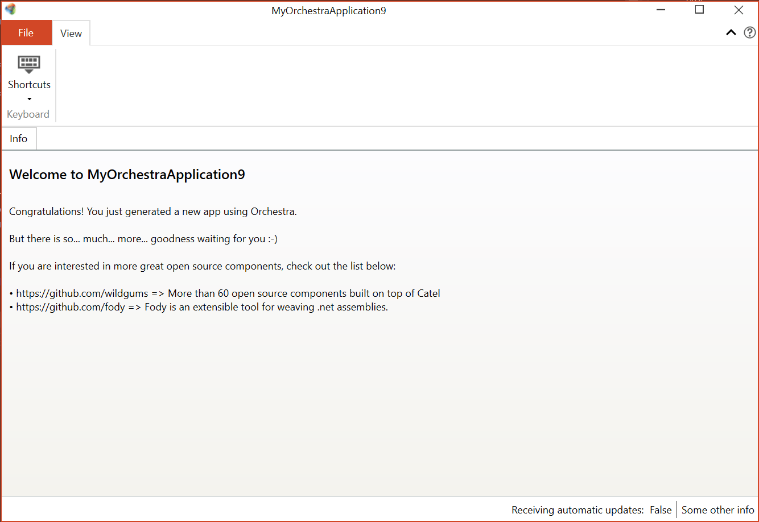Close the MyOrchestraApplication9 window
Screen dimensions: 759x522
tap(739, 10)
